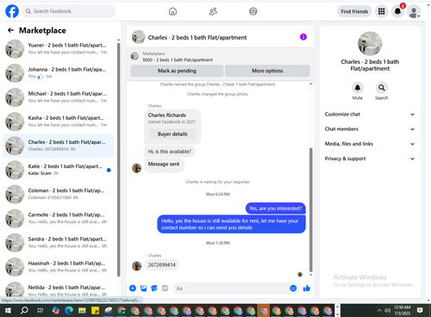Open Kasha conversation
The width and height of the screenshot is (431, 317).
tap(58, 121)
